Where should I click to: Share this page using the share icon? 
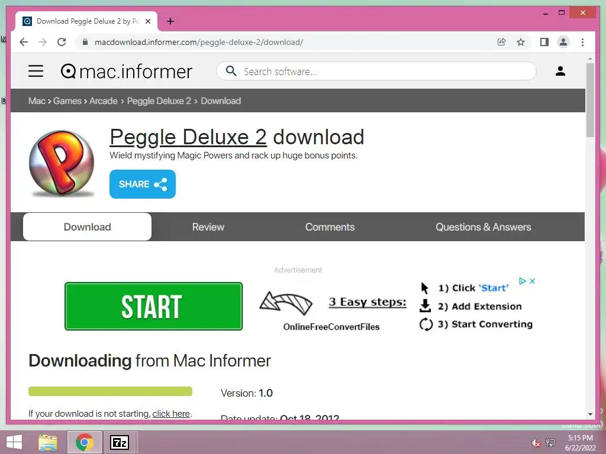(x=502, y=42)
